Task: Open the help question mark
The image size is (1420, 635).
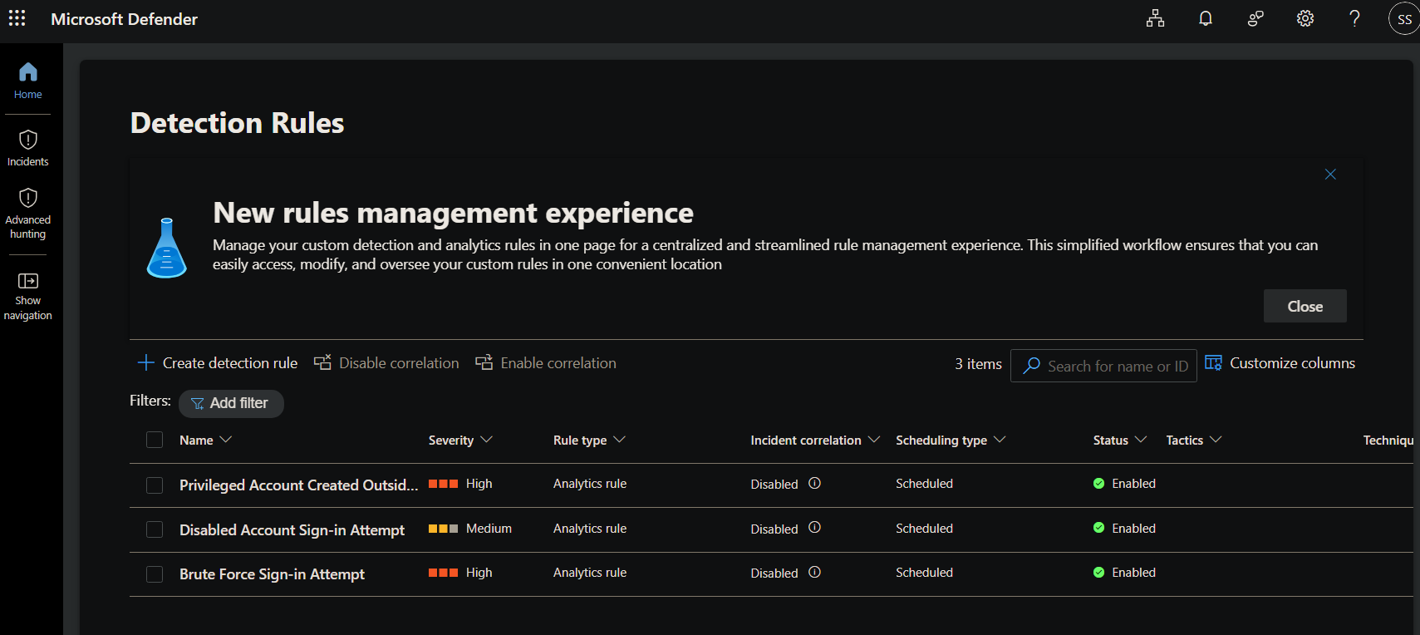Action: coord(1354,18)
